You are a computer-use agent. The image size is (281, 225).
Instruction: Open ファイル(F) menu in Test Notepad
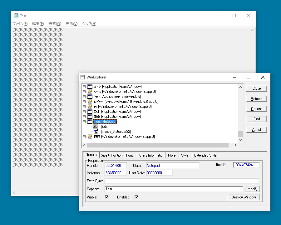pyautogui.click(x=20, y=24)
